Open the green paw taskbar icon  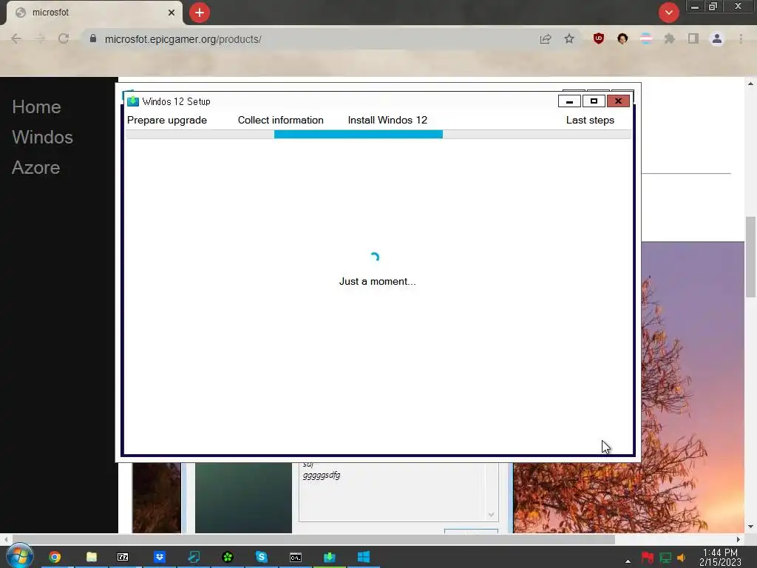(x=228, y=557)
